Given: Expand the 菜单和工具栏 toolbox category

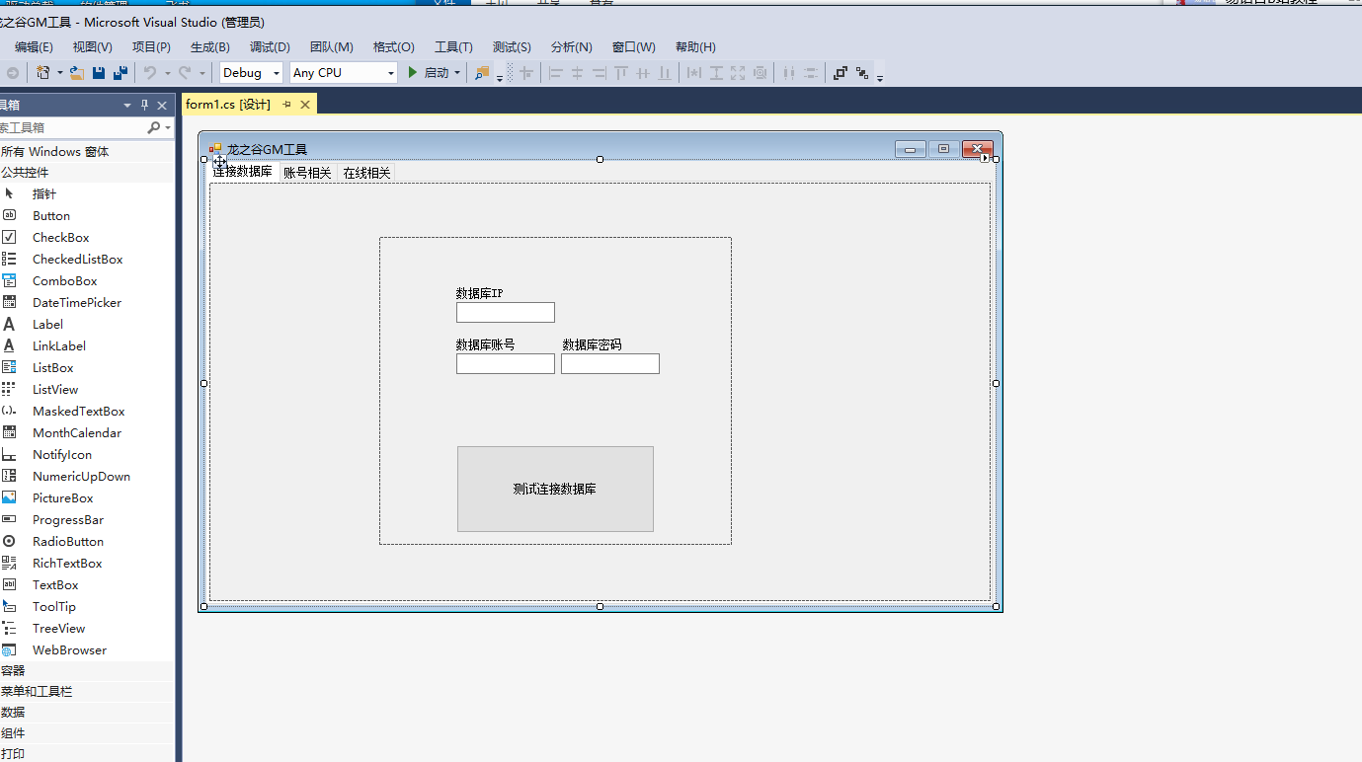Looking at the screenshot, I should pyautogui.click(x=86, y=691).
